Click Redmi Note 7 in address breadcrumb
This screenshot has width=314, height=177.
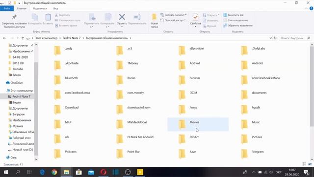pos(72,38)
